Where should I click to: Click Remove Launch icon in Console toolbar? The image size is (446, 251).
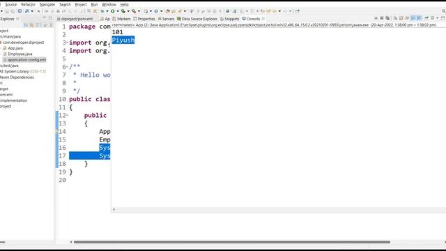click(x=382, y=18)
